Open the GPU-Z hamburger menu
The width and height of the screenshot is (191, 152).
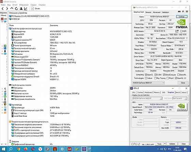(x=187, y=12)
